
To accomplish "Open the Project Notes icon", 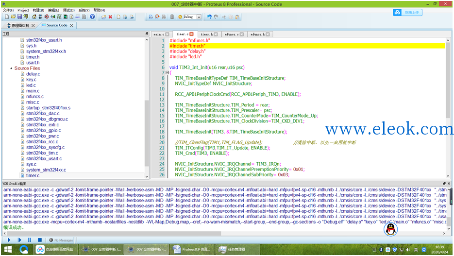I will [x=84, y=17].
